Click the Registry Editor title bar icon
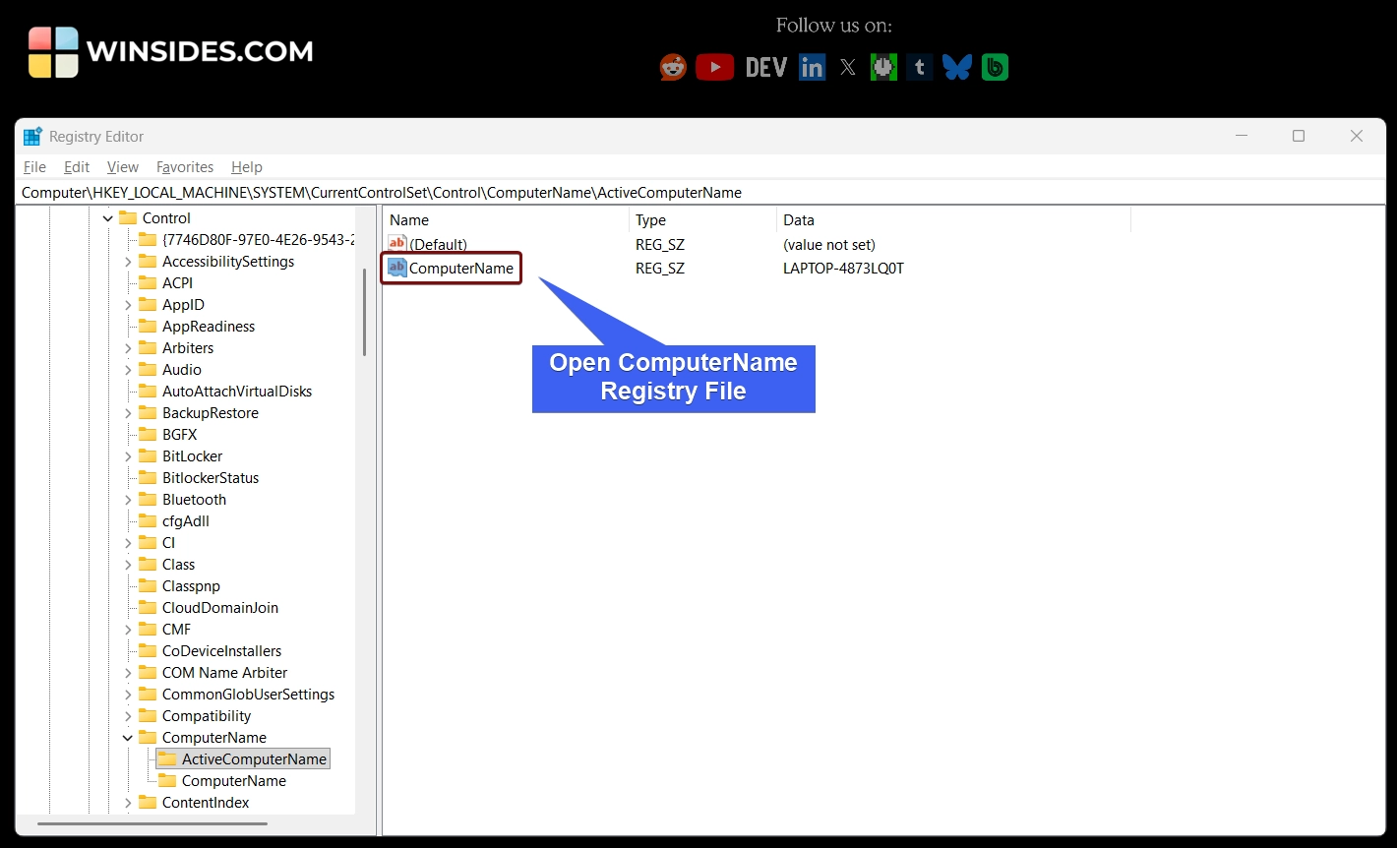1397x848 pixels. click(x=31, y=136)
